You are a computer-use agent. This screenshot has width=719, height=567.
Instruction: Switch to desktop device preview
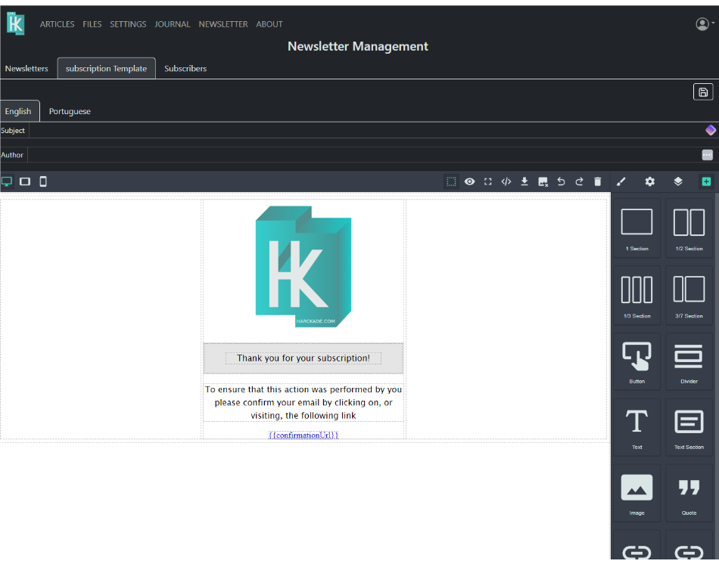tap(7, 181)
